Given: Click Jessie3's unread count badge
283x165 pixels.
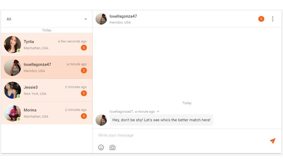Looking at the screenshot, I should tap(84, 93).
